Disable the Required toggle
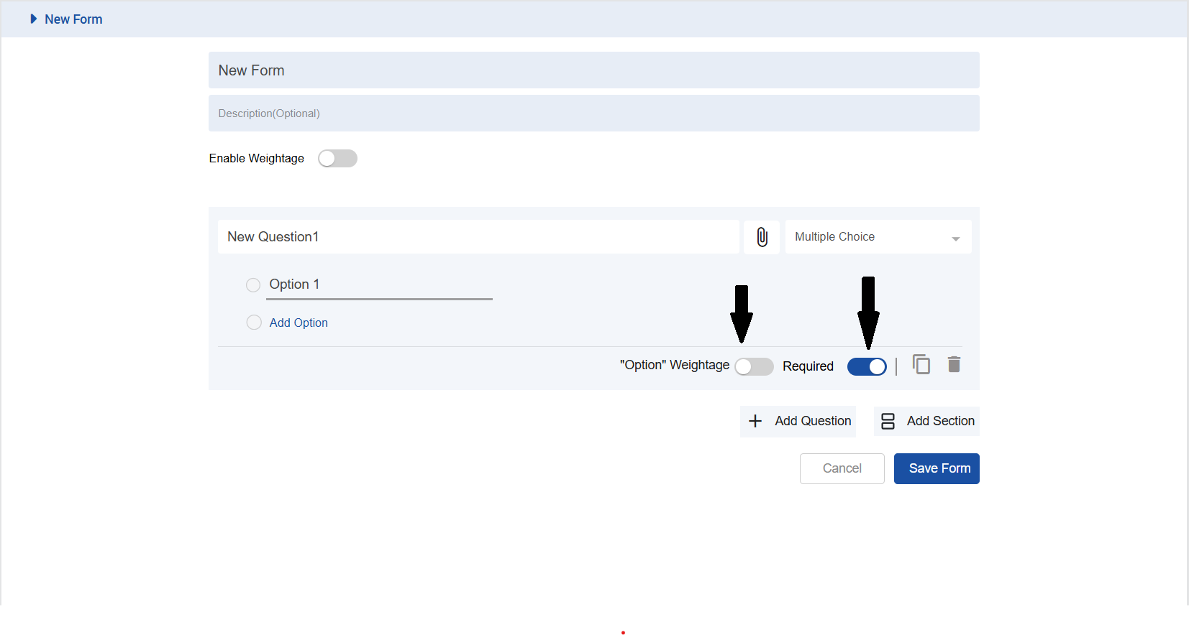 (x=867, y=367)
